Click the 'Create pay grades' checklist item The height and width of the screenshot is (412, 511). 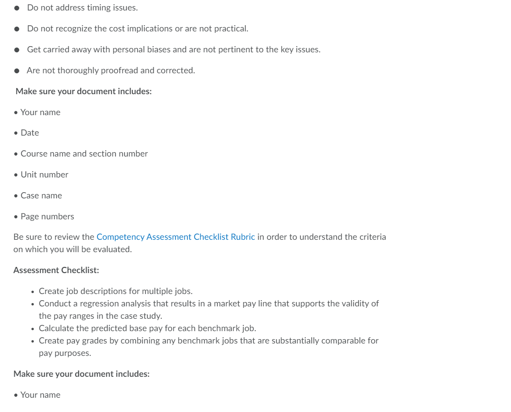click(x=209, y=341)
